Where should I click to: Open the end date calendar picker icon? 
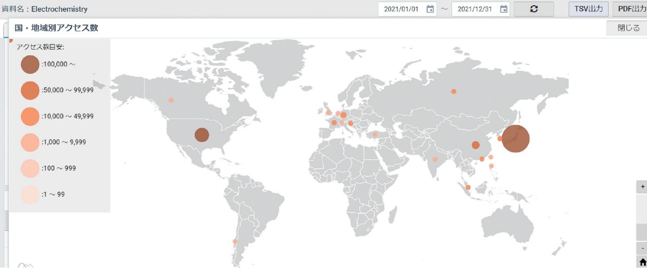(x=504, y=9)
